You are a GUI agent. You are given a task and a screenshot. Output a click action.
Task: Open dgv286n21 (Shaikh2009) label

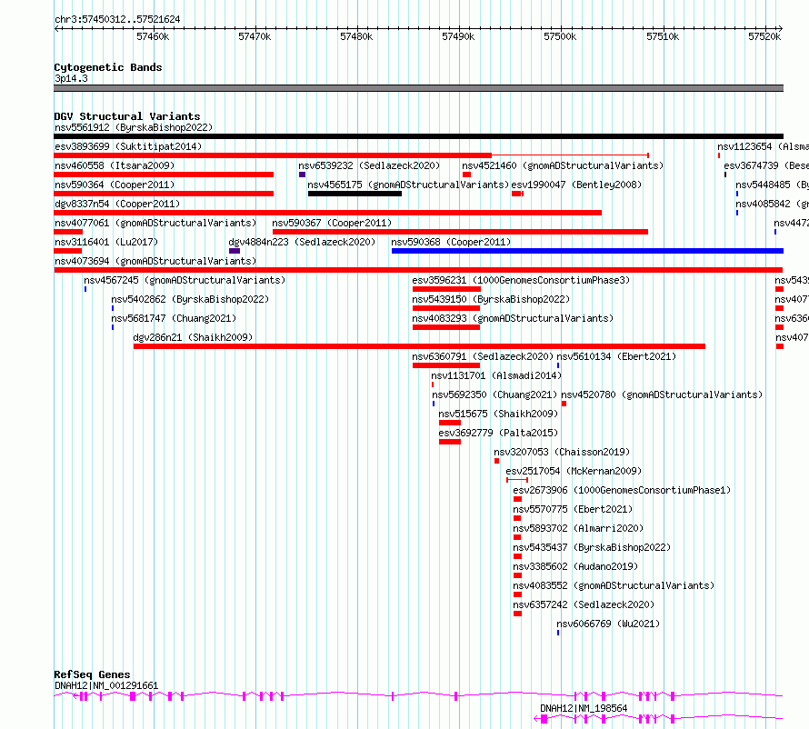point(193,337)
